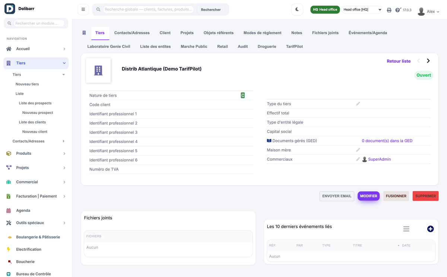Switch to the Contacts/Adresses tab
Viewport: 447px width, 277px height.
coord(132,33)
